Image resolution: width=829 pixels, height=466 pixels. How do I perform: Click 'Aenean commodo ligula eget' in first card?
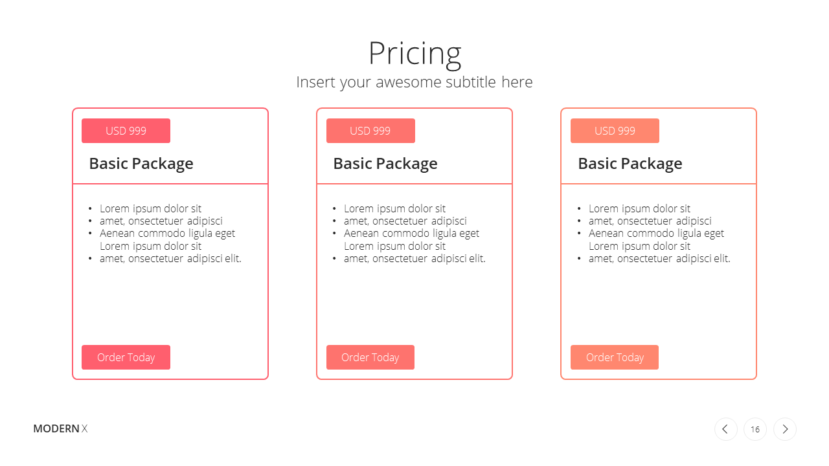pos(167,233)
